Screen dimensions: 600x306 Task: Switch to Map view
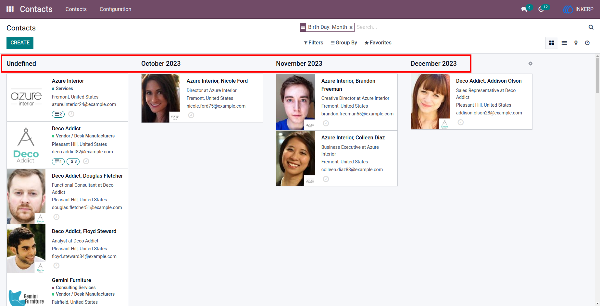(576, 43)
